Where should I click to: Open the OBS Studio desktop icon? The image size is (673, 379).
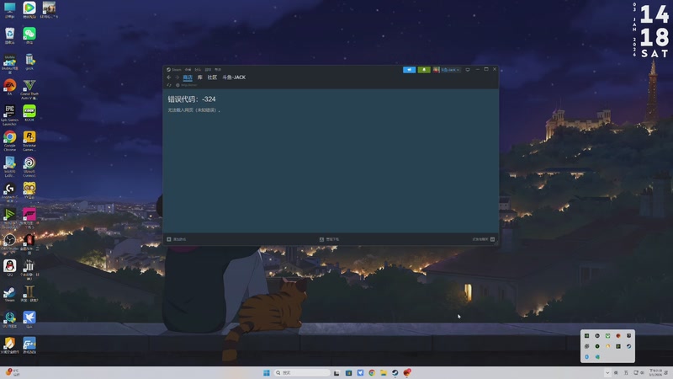coord(10,242)
